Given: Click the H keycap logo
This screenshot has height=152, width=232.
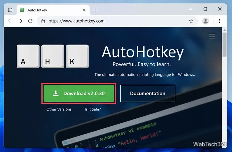Looking at the screenshot, I should pyautogui.click(x=53, y=57).
